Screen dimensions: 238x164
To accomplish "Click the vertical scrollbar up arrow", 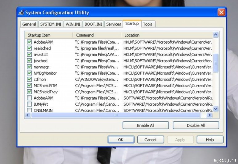I will coord(216,35).
